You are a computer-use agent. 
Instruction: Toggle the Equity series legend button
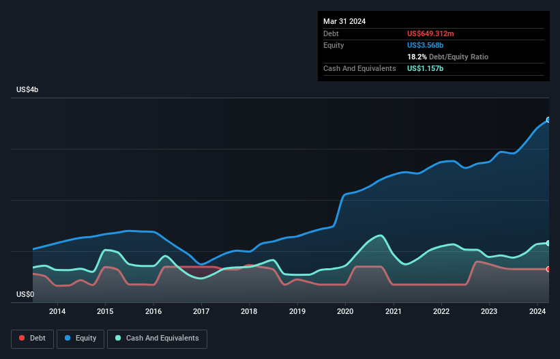tap(80, 339)
